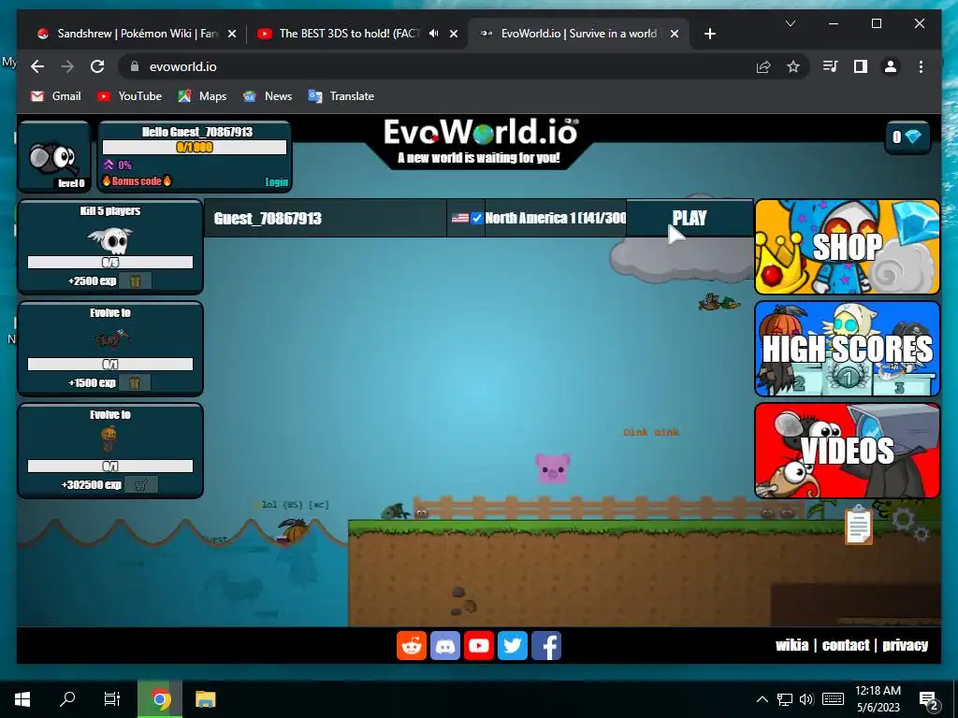Open the Gmail bookmark
This screenshot has width=958, height=718.
point(55,96)
